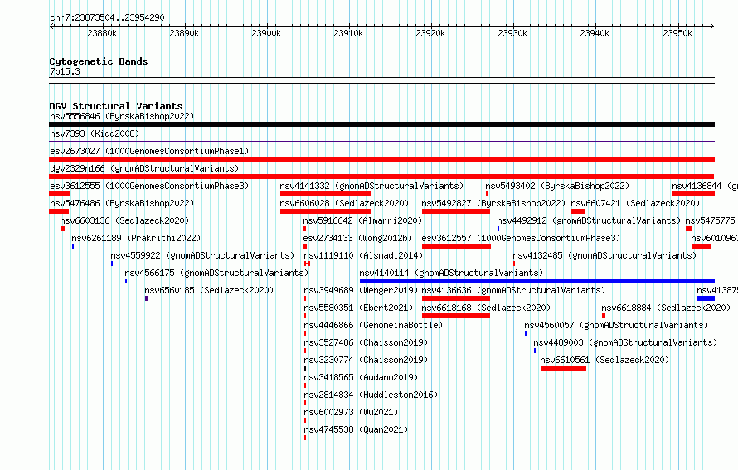Click the Cytogenetic Bands track title
Image resolution: width=738 pixels, height=470 pixels.
pyautogui.click(x=99, y=61)
